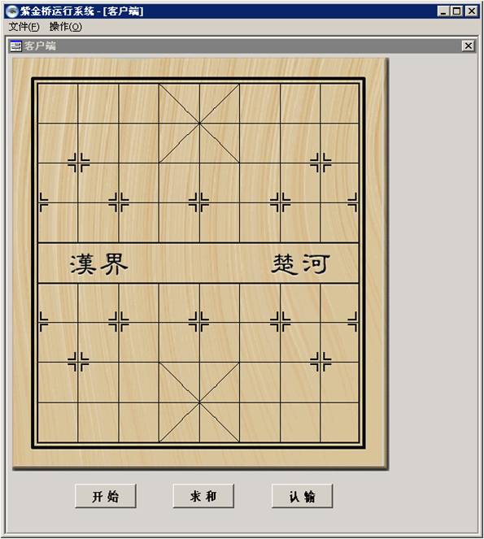Click the app icon in title bar

tap(11, 11)
